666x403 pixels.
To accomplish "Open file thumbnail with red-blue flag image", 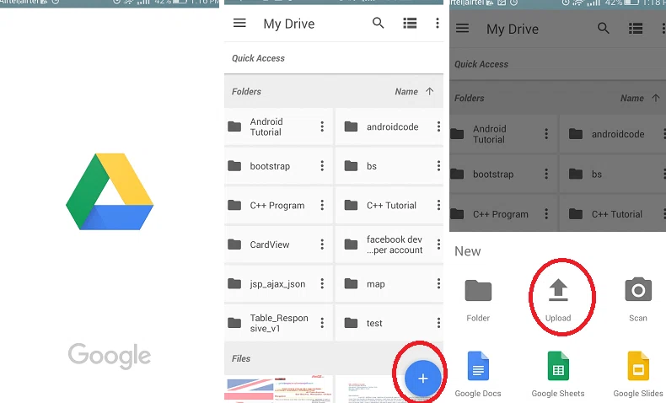I will 278,389.
